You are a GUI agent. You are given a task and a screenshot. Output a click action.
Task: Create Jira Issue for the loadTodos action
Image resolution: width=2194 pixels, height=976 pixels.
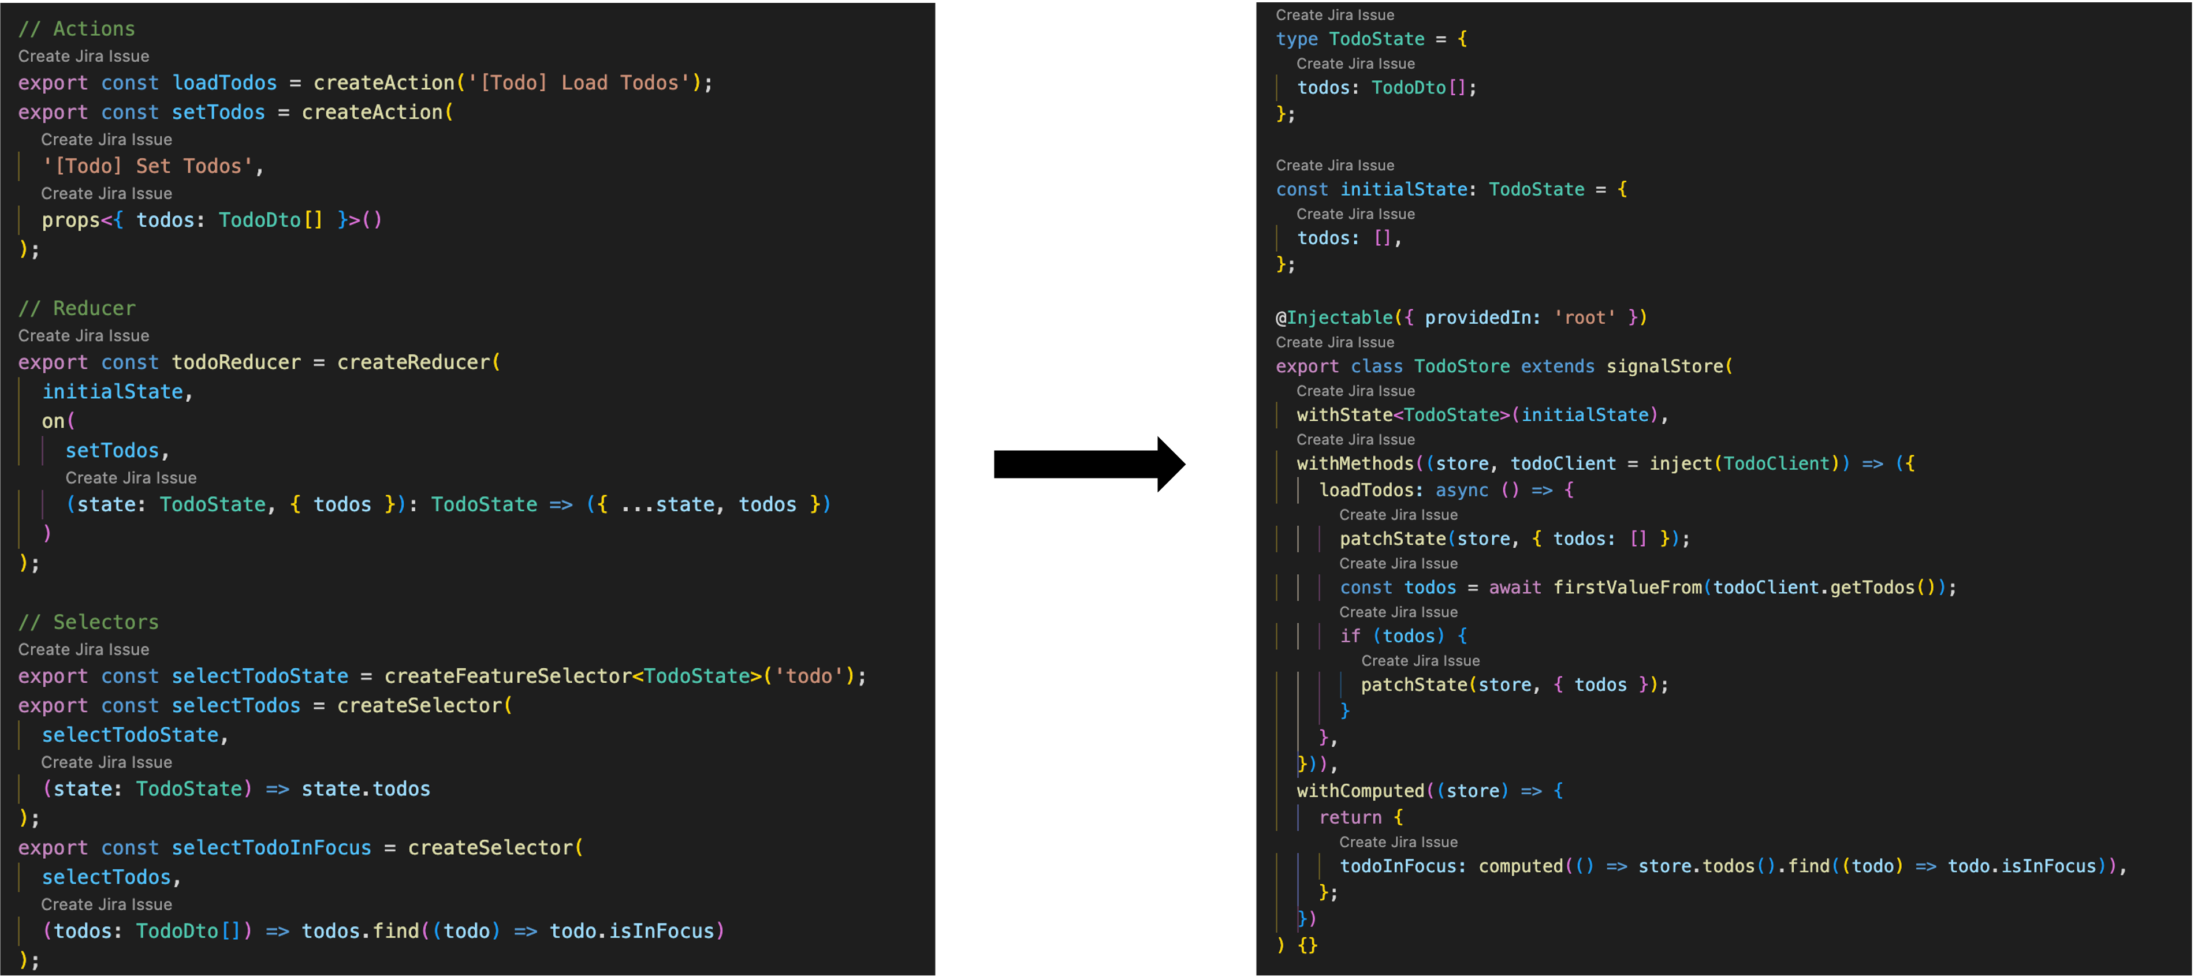83,56
